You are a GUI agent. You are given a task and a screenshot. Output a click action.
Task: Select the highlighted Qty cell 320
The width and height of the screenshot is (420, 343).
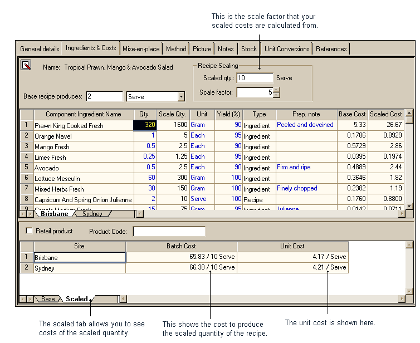coord(145,125)
